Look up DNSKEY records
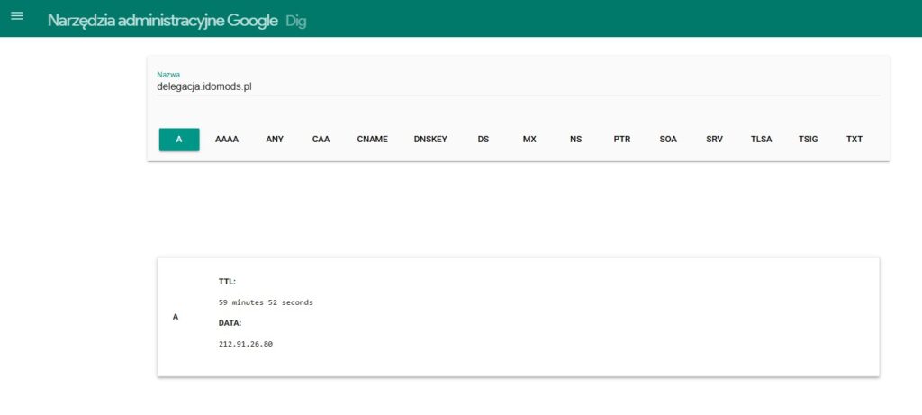The image size is (922, 415). click(430, 140)
